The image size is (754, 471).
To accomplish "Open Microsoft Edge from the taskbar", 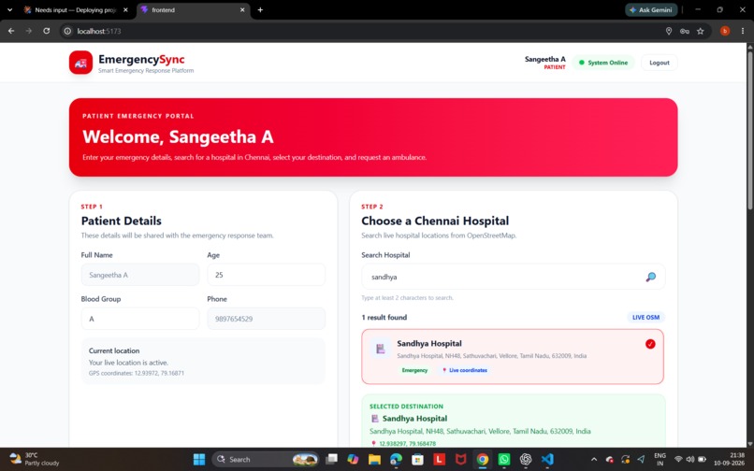I will click(397, 460).
